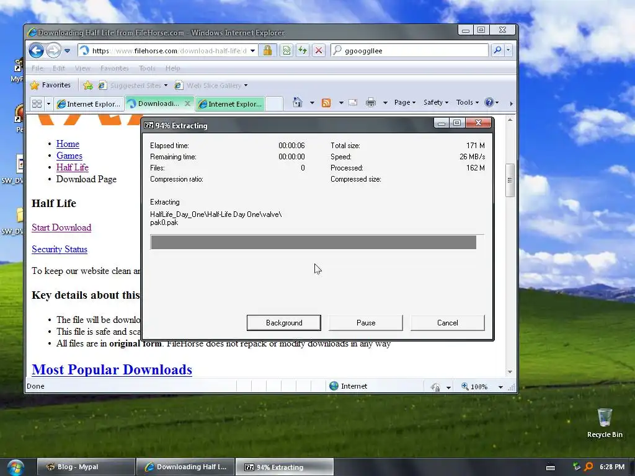Cancel the extraction

pos(448,322)
